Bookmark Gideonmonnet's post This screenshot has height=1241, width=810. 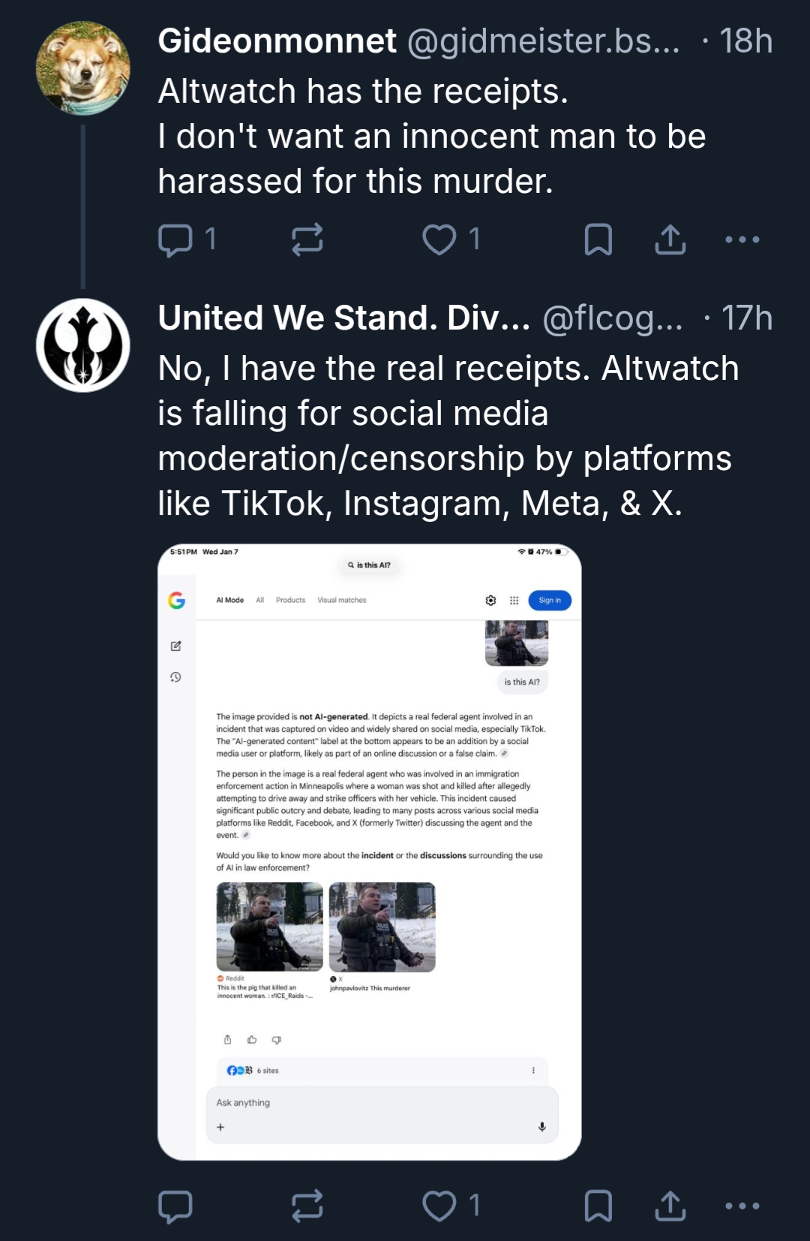pyautogui.click(x=598, y=239)
